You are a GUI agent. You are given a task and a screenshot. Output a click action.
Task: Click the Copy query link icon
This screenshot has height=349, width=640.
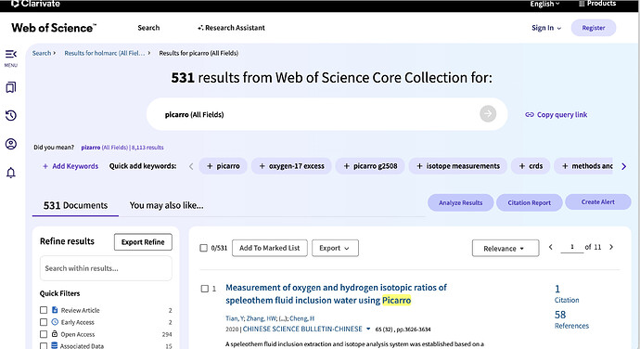(x=530, y=115)
